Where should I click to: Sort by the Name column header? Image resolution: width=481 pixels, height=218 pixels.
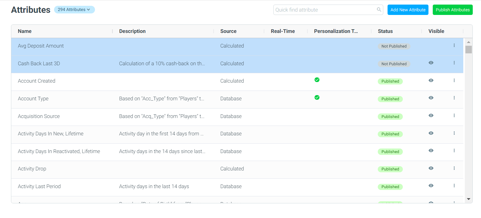tap(25, 31)
